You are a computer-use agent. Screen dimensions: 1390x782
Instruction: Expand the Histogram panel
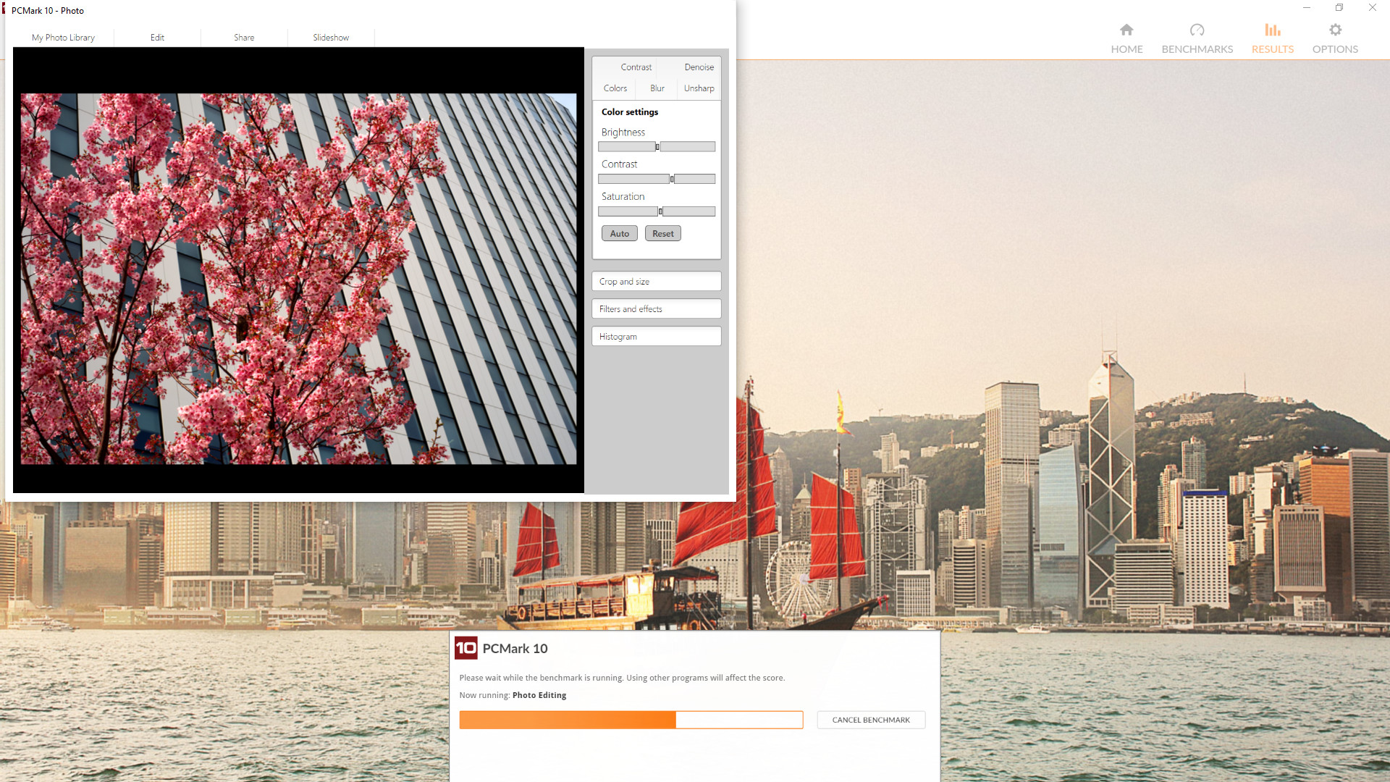point(656,336)
